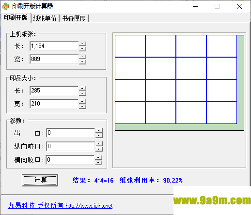Increase the 出血 value with up arrow

tap(99, 130)
